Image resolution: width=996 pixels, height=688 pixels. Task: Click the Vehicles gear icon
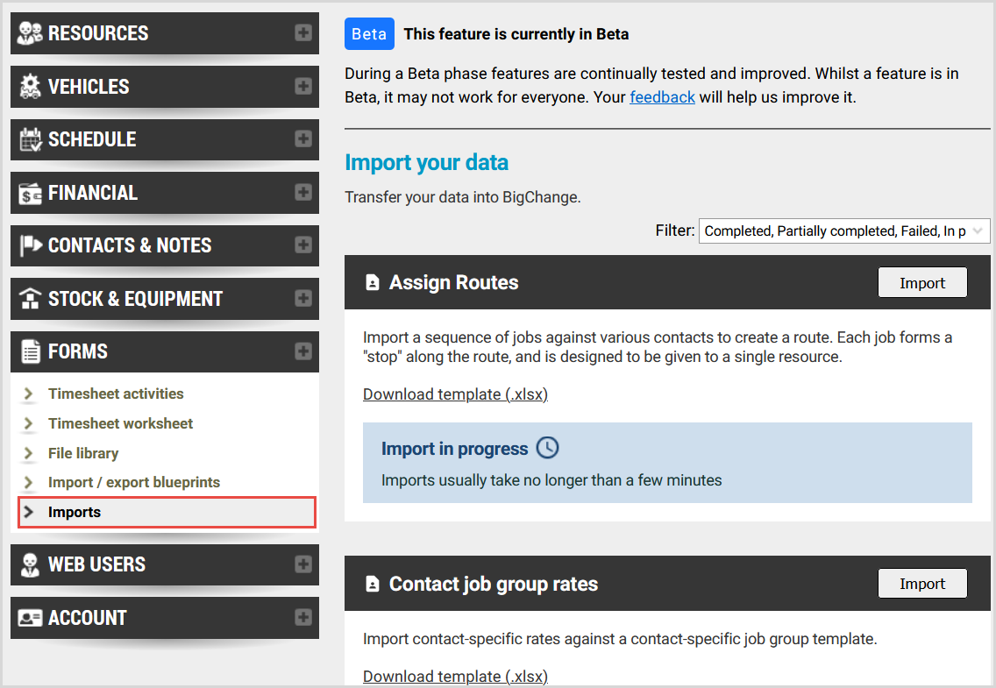tap(31, 87)
